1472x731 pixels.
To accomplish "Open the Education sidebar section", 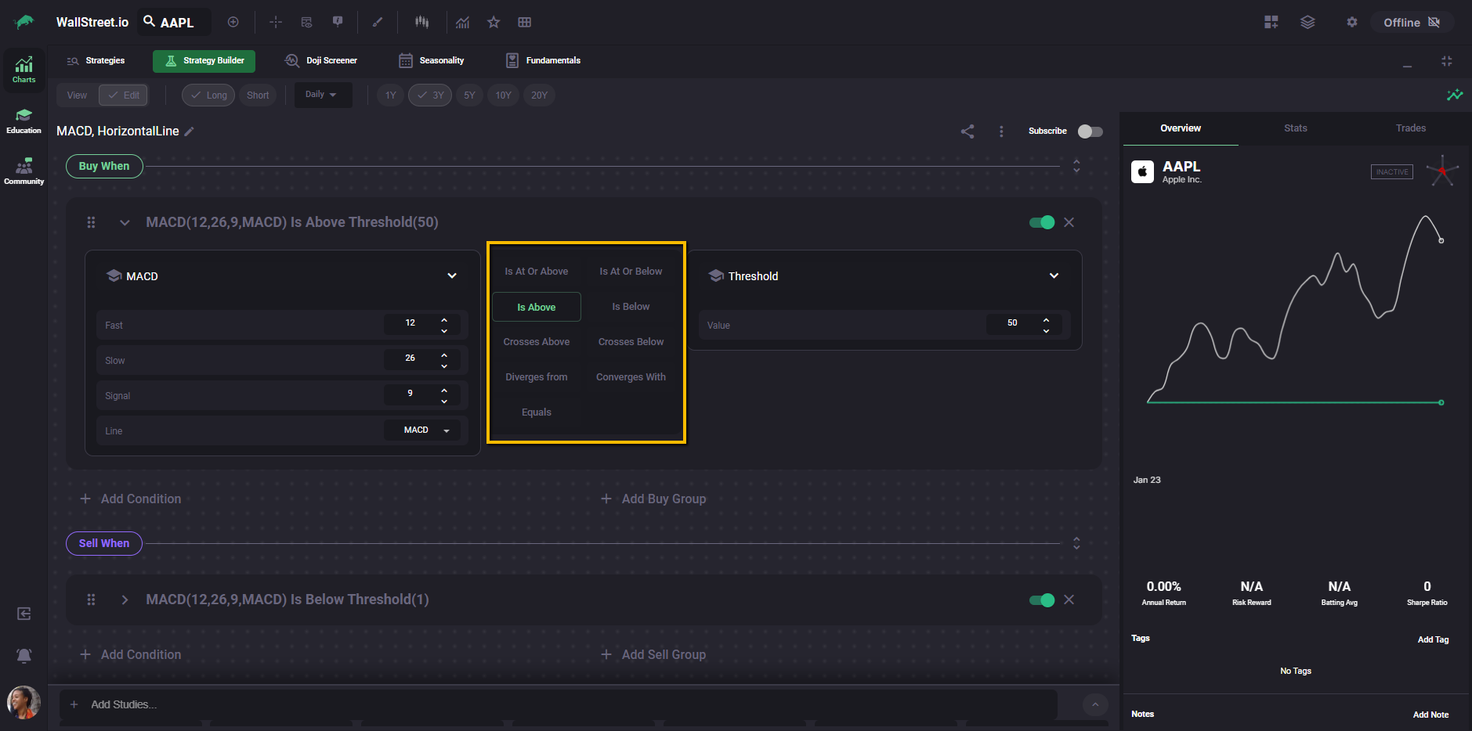I will [24, 121].
